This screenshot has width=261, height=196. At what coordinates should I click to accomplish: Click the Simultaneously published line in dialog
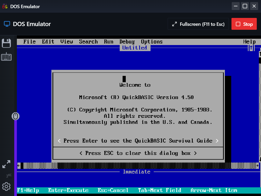[138, 122]
